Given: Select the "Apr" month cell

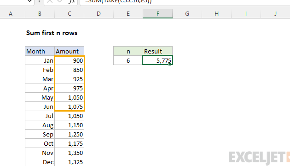Looking at the screenshot, I should pos(40,88).
